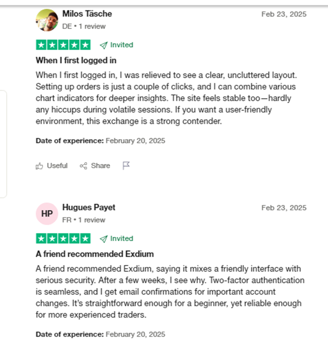
Task: Click 'FR • 1 review' under Hugues Payet
Action: [84, 220]
